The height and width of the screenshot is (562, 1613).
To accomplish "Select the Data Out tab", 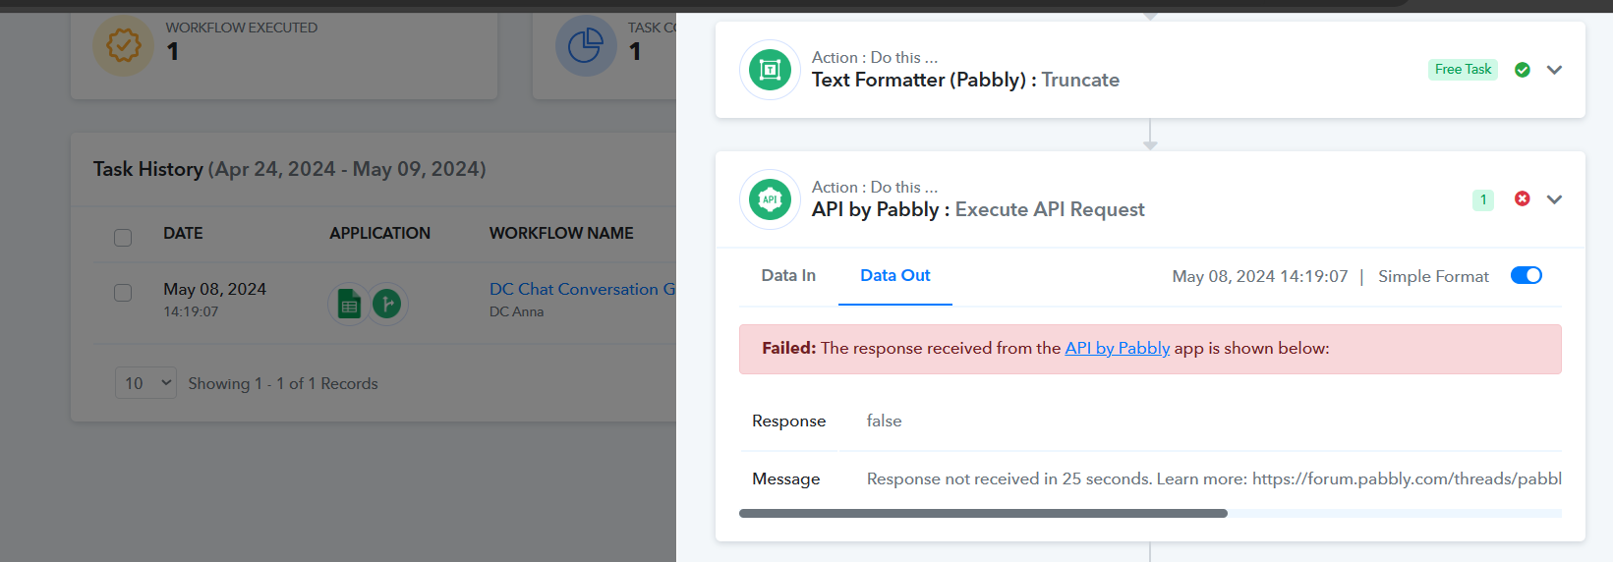I will (894, 276).
